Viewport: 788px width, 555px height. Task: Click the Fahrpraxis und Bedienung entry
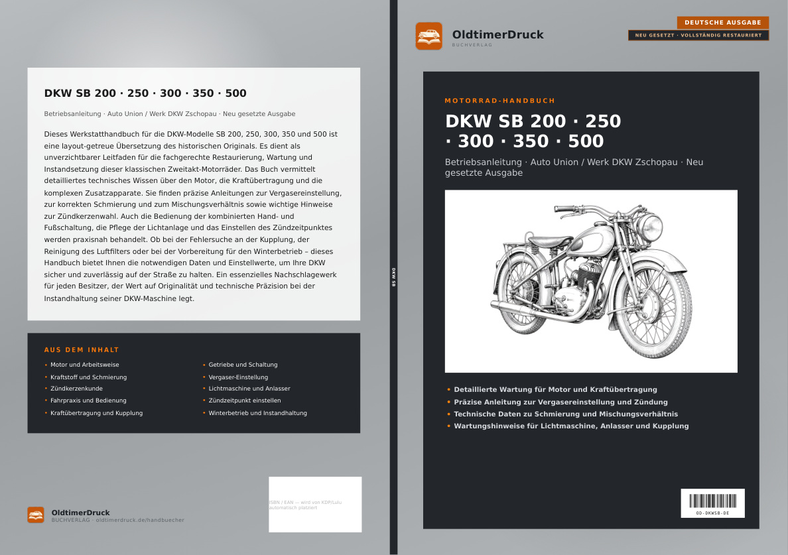click(x=88, y=401)
